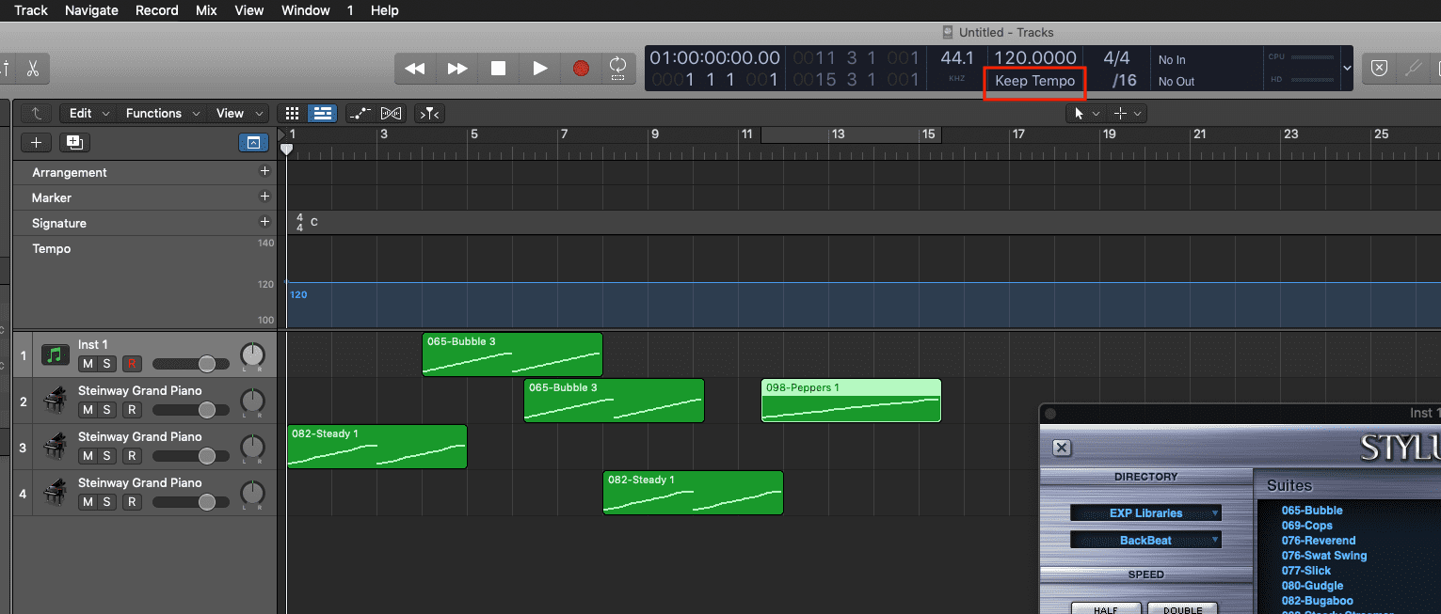Image resolution: width=1441 pixels, height=614 pixels.
Task: Solo track 2 Steinway Grand Piano
Action: (107, 410)
